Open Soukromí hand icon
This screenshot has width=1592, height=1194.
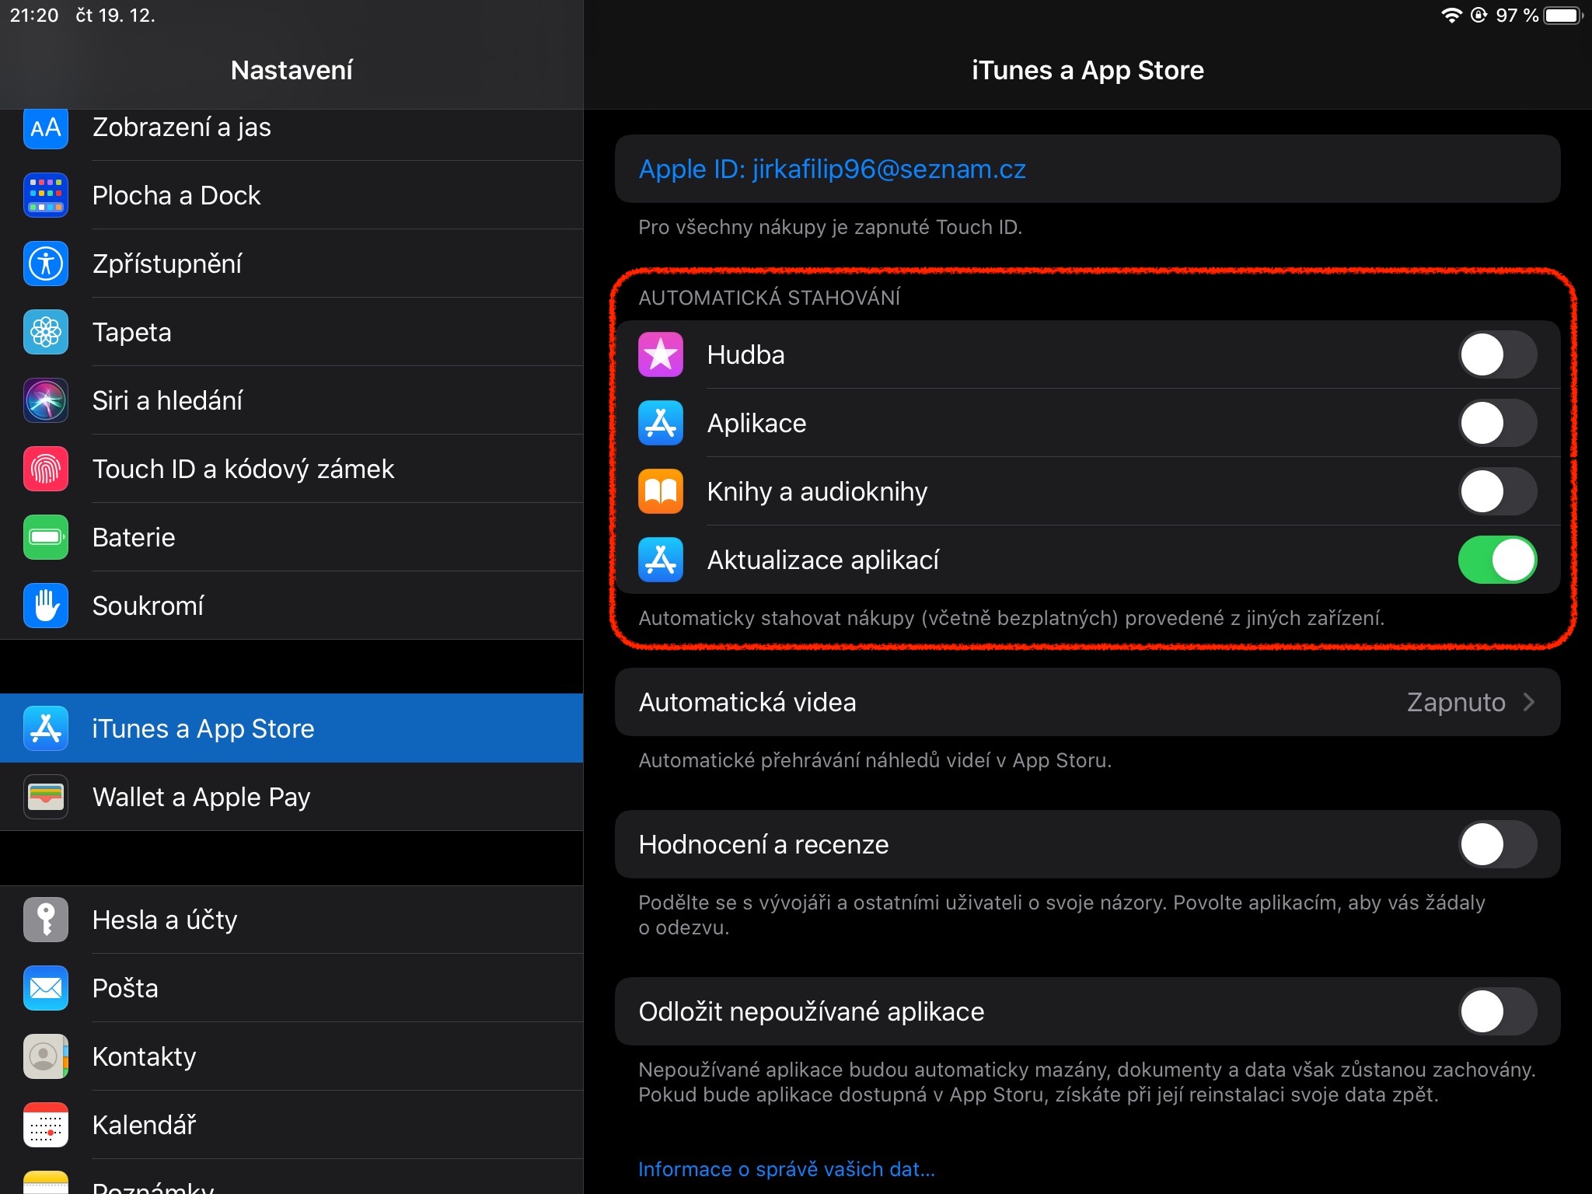coord(46,606)
